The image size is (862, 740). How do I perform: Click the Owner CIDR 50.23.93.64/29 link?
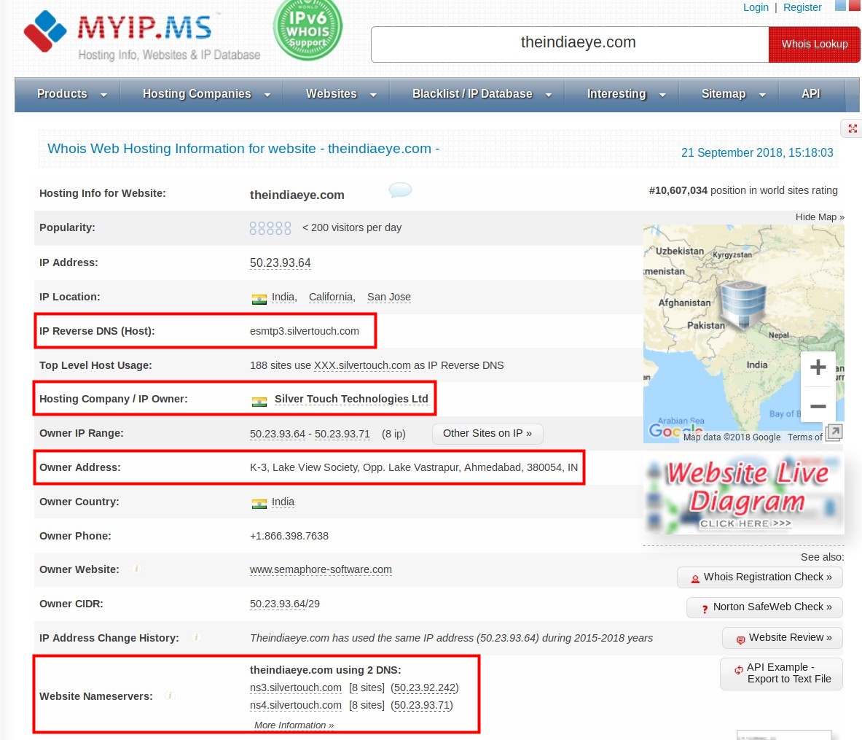pyautogui.click(x=285, y=604)
